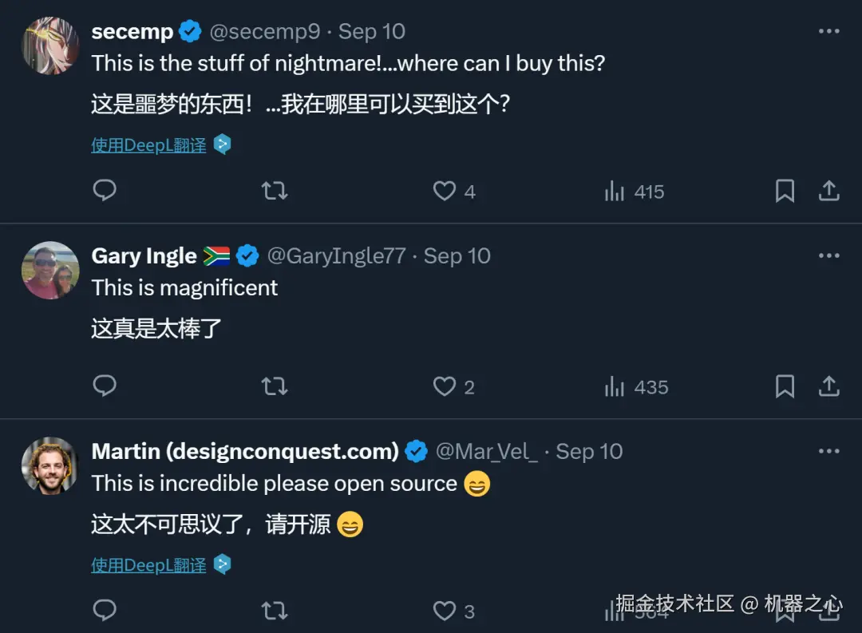
Task: Bookmark secemp's tweet
Action: coord(785,191)
